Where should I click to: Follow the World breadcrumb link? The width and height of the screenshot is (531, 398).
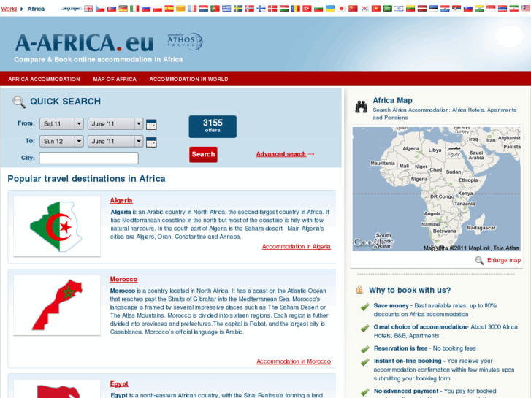click(9, 9)
